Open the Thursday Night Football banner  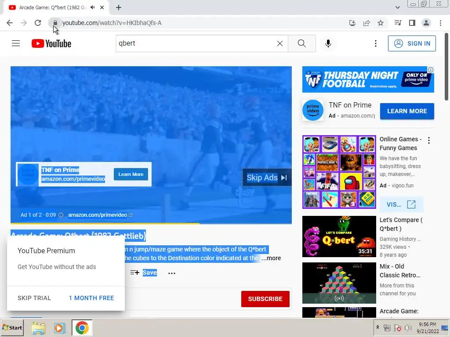(368, 79)
